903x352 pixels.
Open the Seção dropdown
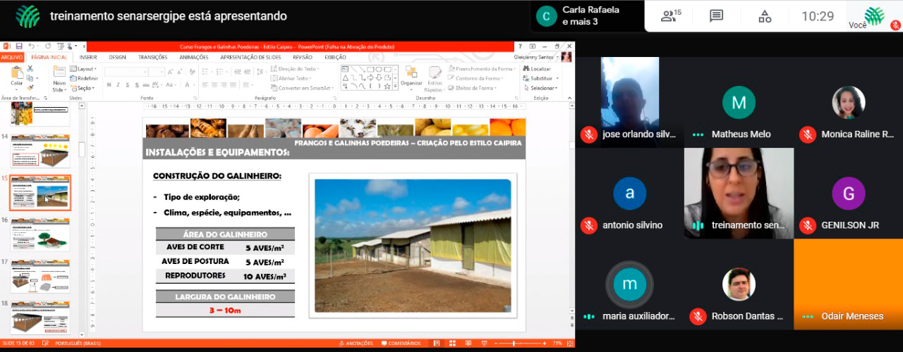(x=85, y=88)
